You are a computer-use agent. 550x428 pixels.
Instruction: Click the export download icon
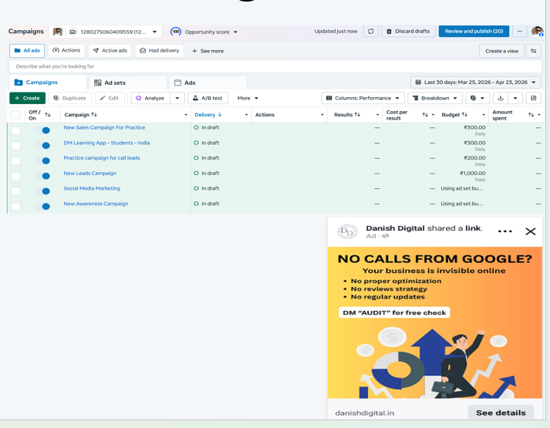click(501, 98)
